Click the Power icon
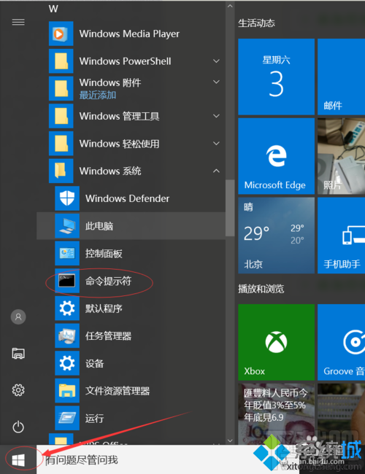The image size is (365, 474). 18,427
